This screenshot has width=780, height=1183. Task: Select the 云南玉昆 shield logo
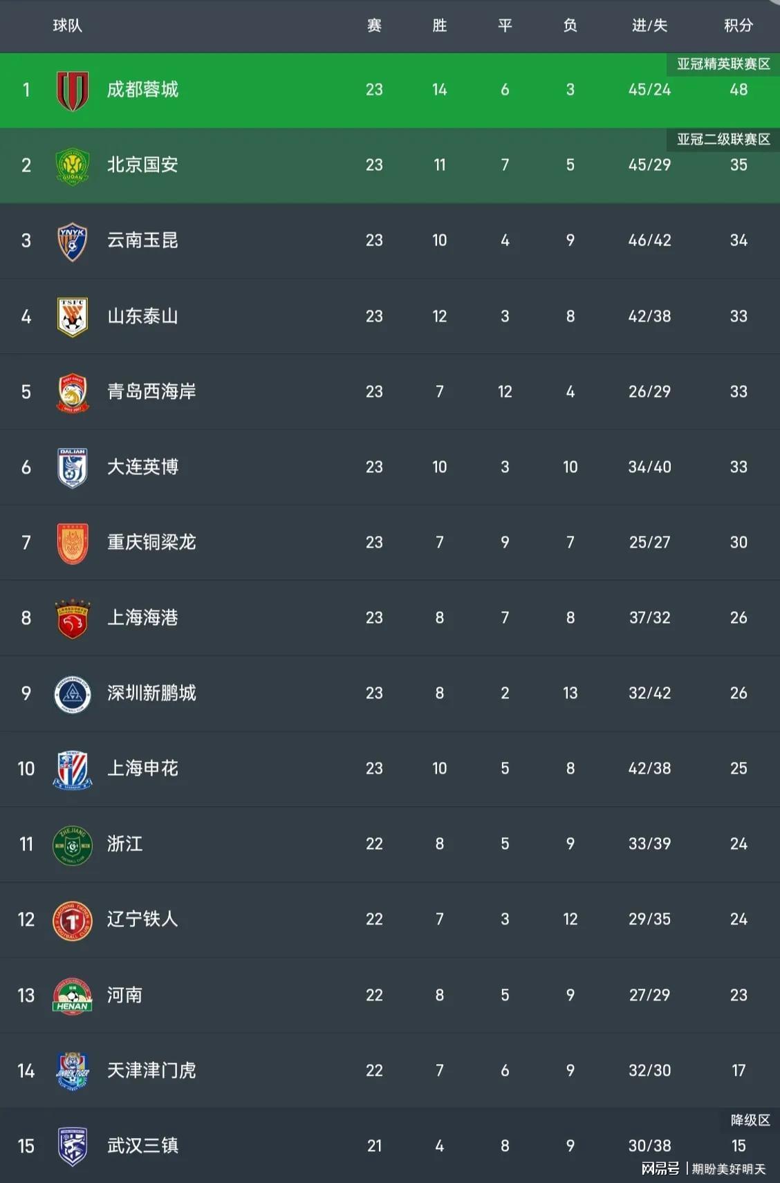[73, 241]
